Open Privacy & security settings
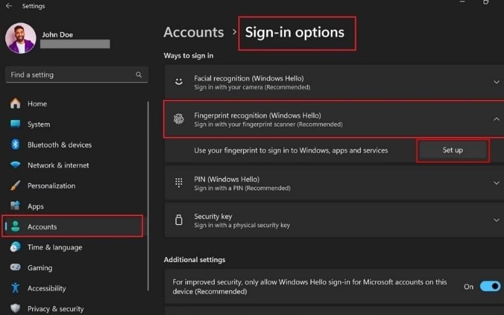The image size is (504, 315). (55, 309)
